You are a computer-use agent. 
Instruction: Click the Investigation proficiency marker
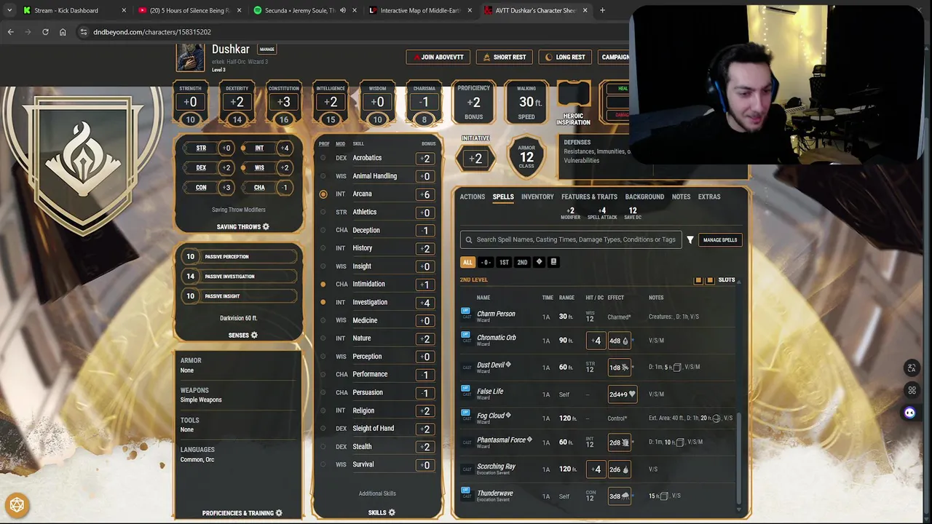click(x=323, y=302)
